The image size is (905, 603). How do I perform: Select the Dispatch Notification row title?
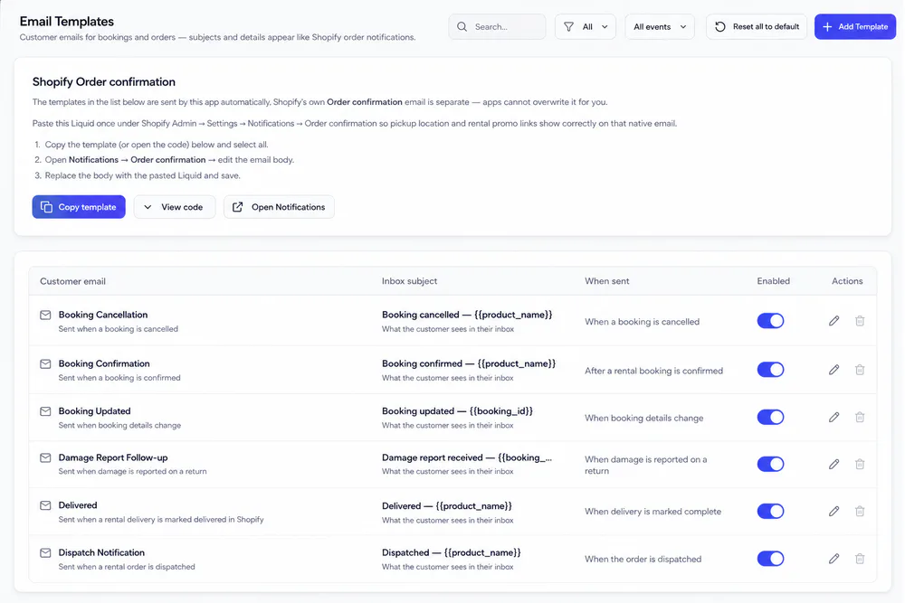tap(101, 552)
